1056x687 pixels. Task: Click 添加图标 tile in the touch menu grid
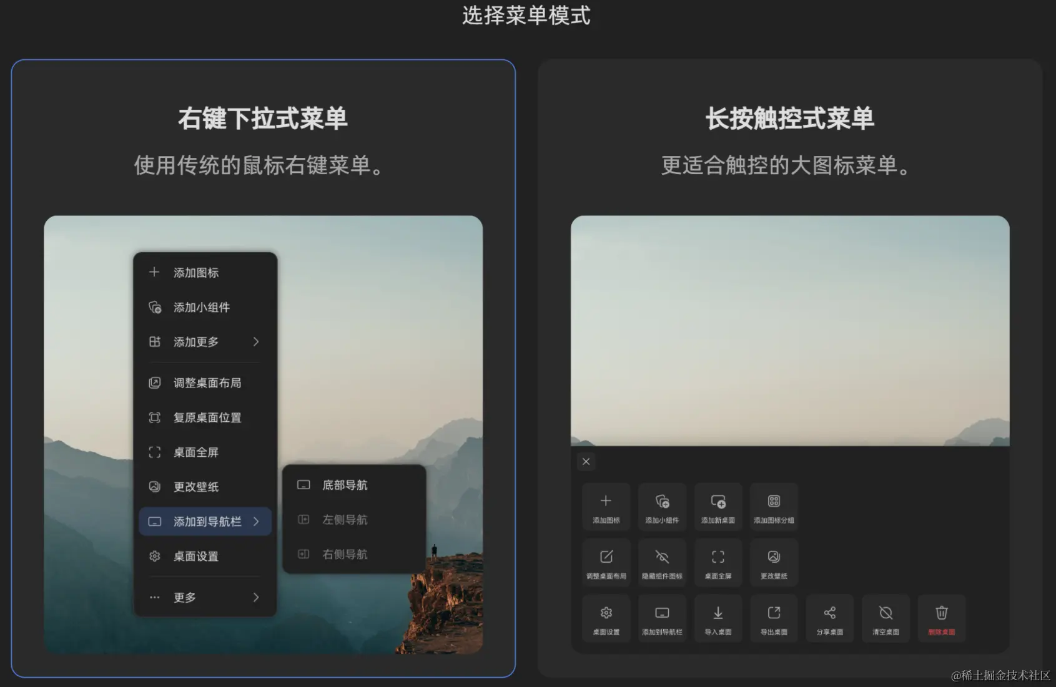click(606, 507)
